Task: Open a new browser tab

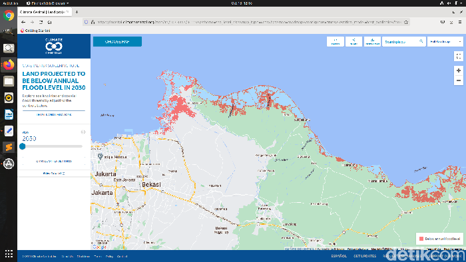Action: pos(77,12)
